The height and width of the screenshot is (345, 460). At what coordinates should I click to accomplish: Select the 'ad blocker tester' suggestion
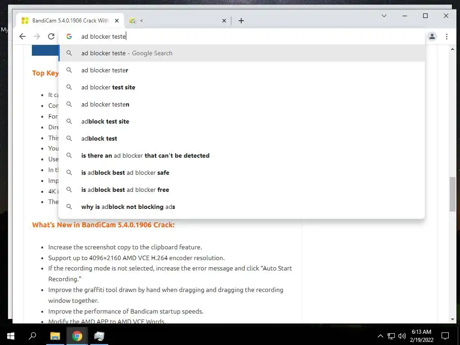click(x=242, y=70)
